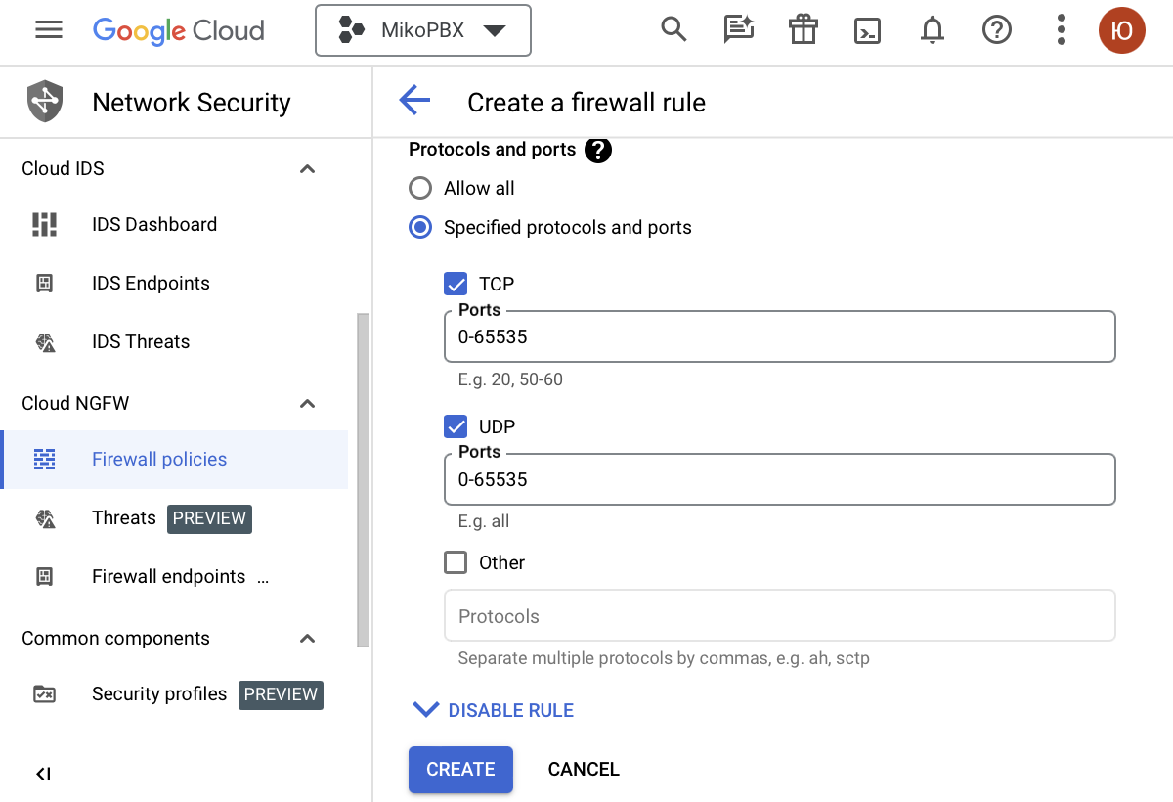Collapse the sidebar navigation panel
Image resolution: width=1173 pixels, height=802 pixels.
43,774
